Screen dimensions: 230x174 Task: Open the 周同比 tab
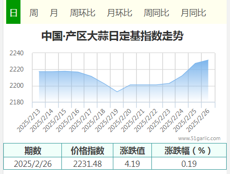coord(156,13)
